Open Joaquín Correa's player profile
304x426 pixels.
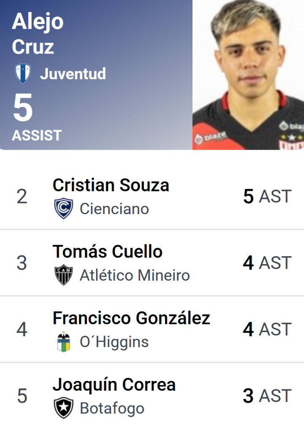[x=114, y=385]
